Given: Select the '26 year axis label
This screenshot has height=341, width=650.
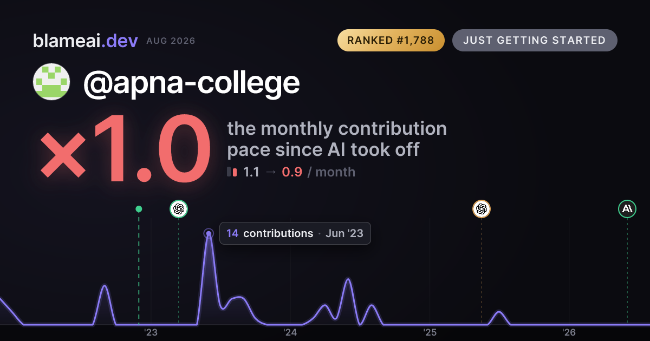Looking at the screenshot, I should (x=569, y=332).
